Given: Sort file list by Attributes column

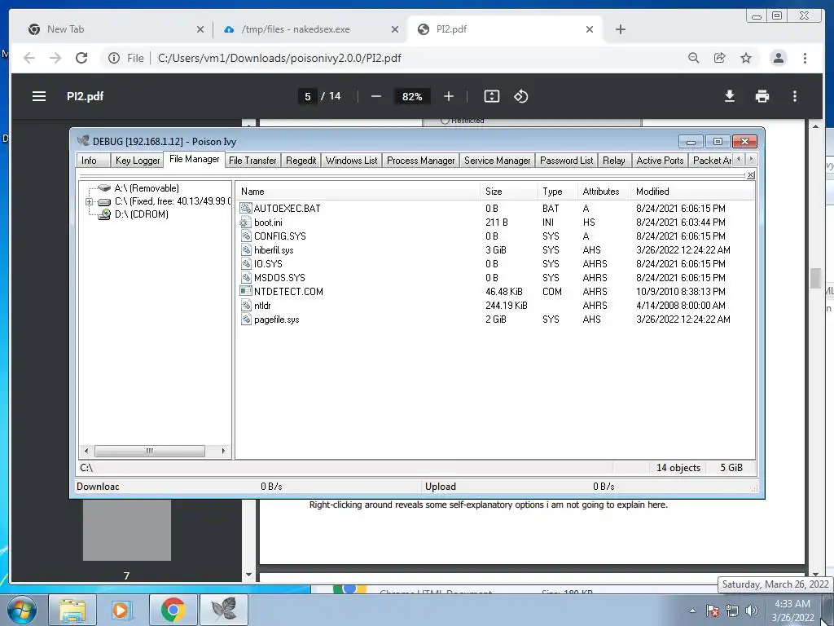Looking at the screenshot, I should 604,191.
